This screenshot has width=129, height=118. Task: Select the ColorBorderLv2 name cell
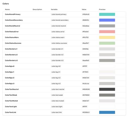pos(11,55)
